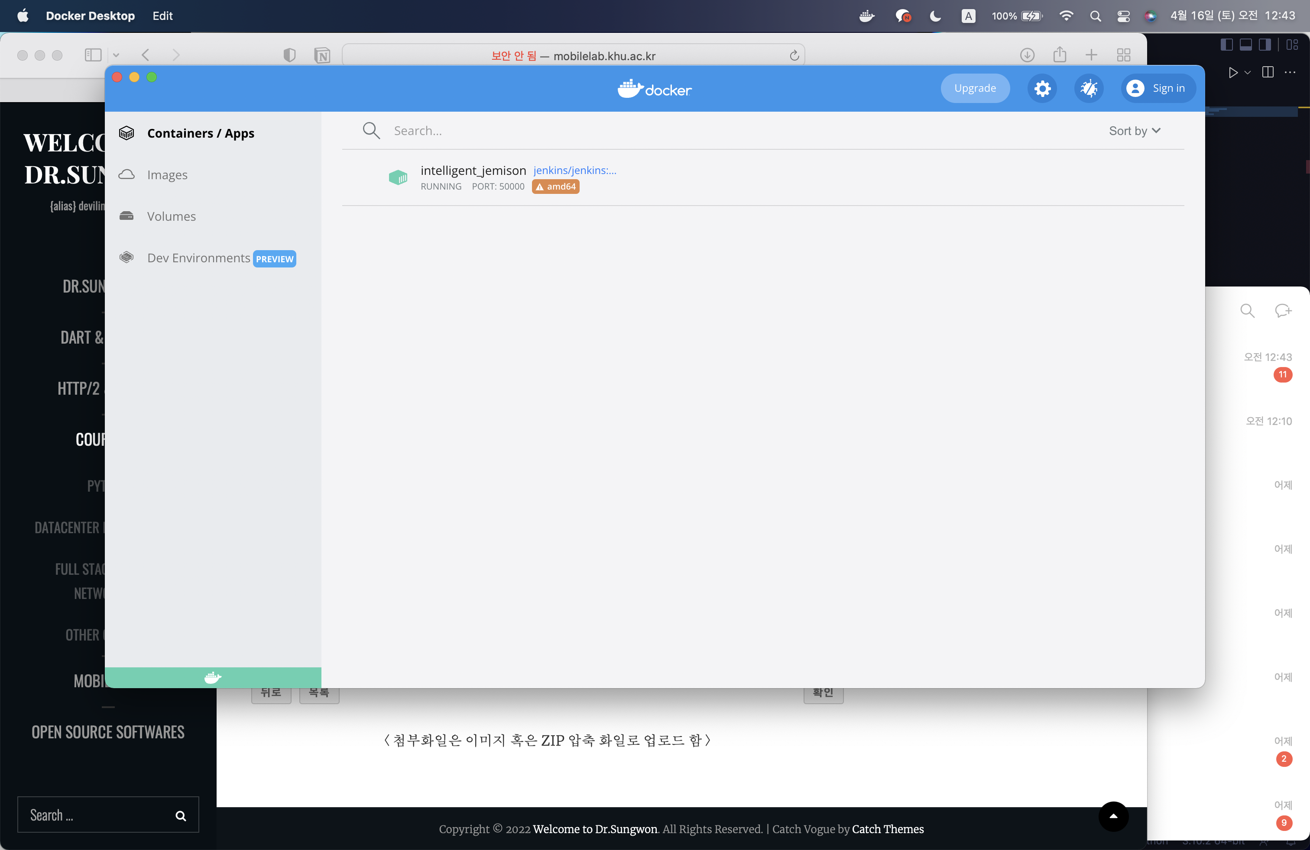This screenshot has width=1310, height=850.
Task: Click scroll-to-top arrow button
Action: 1113,817
